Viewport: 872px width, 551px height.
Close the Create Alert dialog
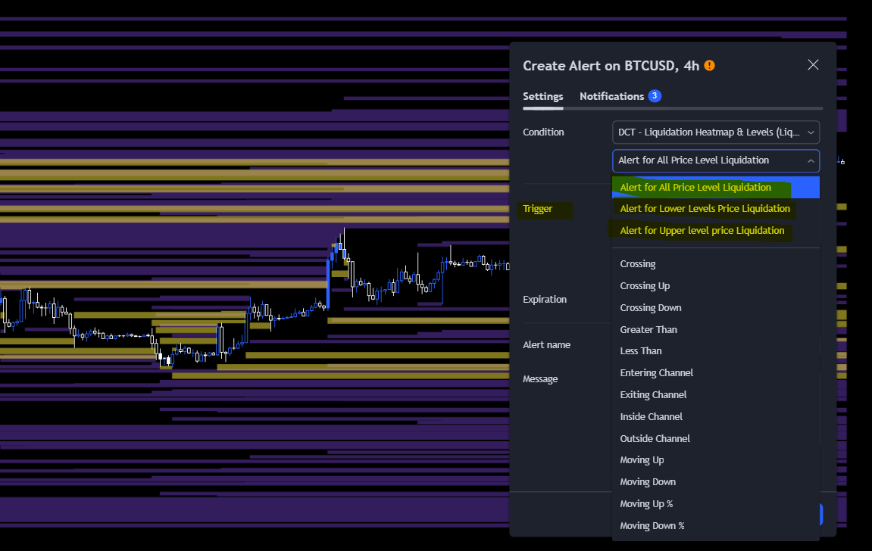pos(813,64)
